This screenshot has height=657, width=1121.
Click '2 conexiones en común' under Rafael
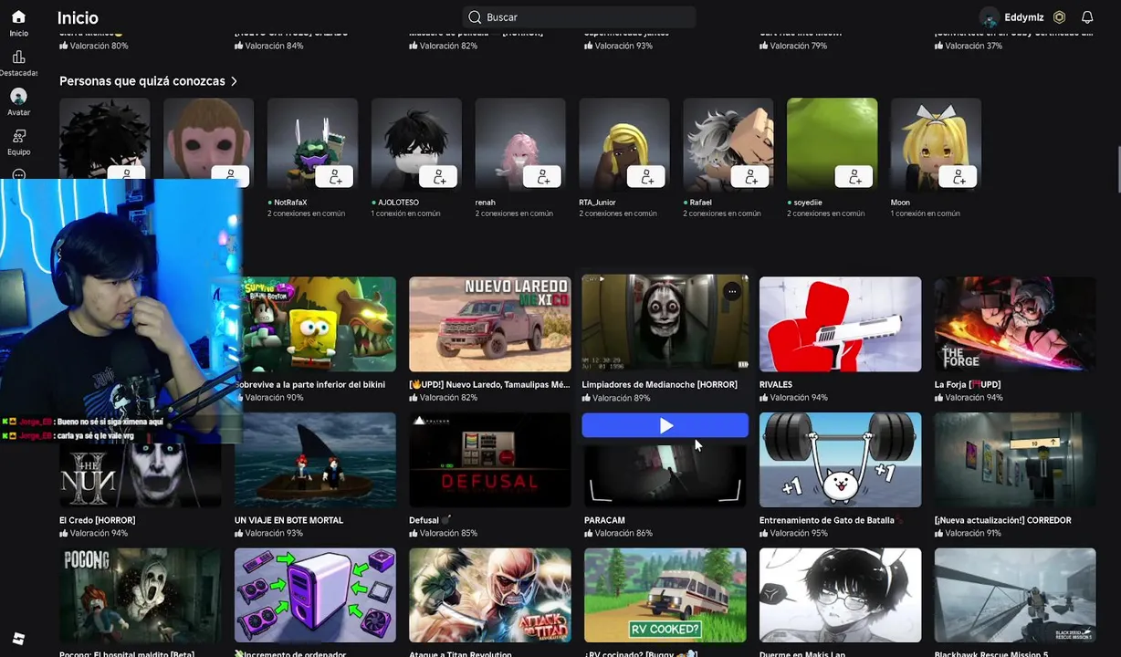point(722,214)
